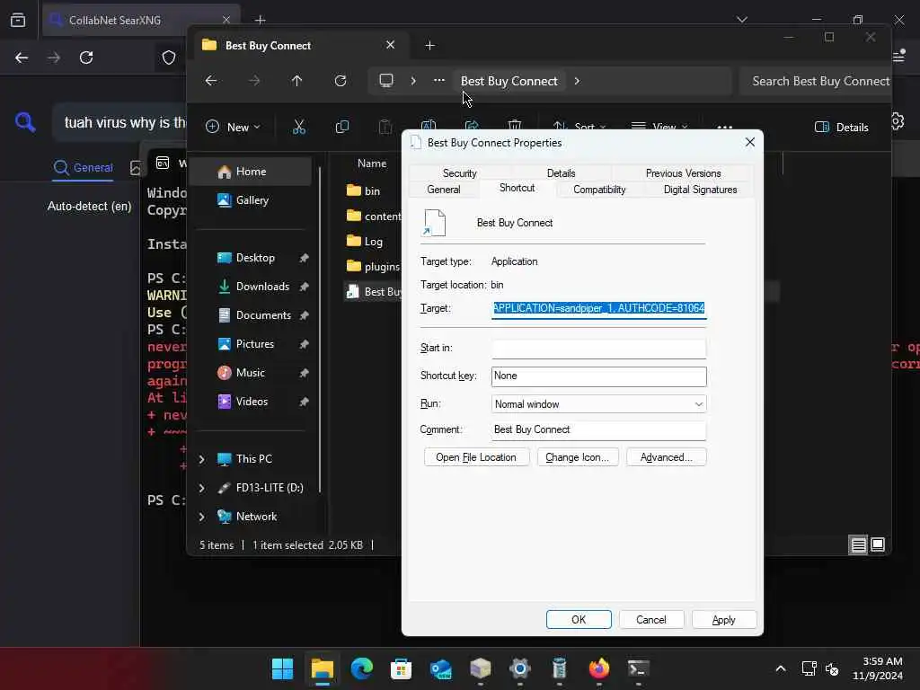
Task: Switch to the Previous Versions tab
Action: click(683, 173)
